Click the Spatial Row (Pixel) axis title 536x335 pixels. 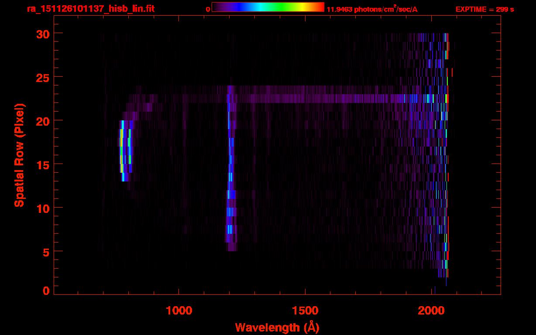coord(20,155)
